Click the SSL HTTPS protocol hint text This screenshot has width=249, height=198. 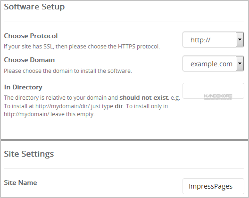coord(82,47)
